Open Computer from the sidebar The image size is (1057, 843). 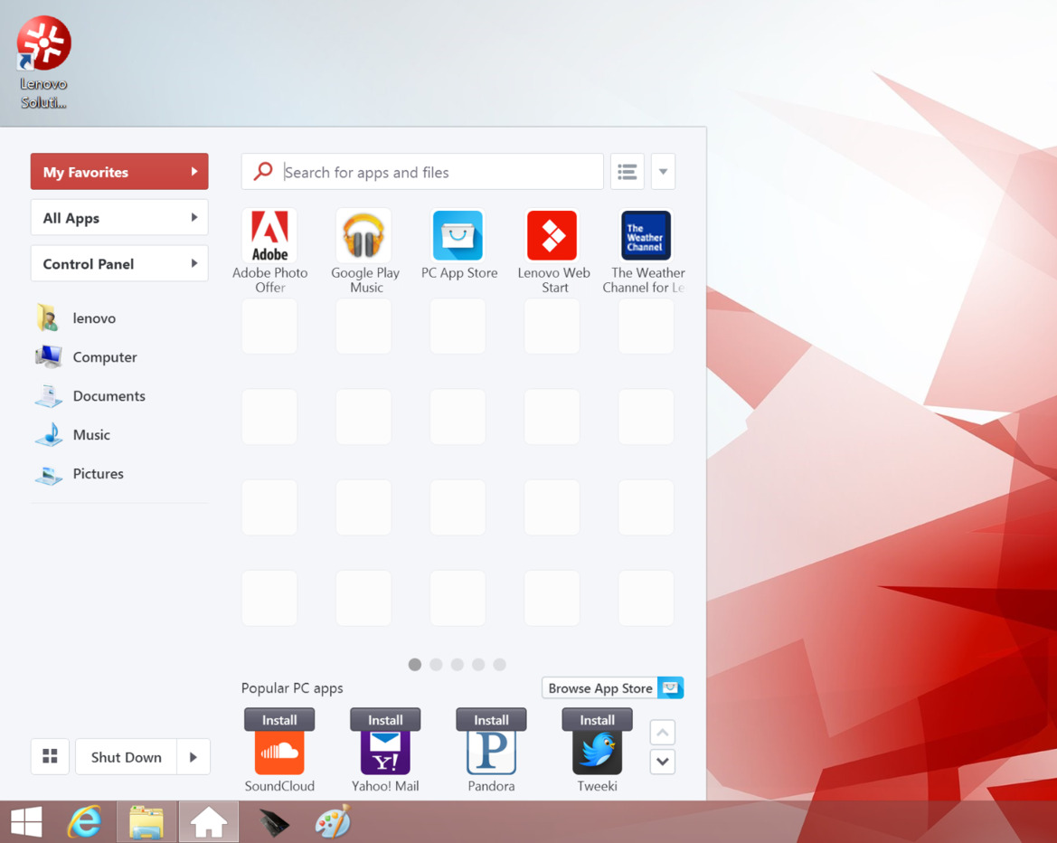86,356
